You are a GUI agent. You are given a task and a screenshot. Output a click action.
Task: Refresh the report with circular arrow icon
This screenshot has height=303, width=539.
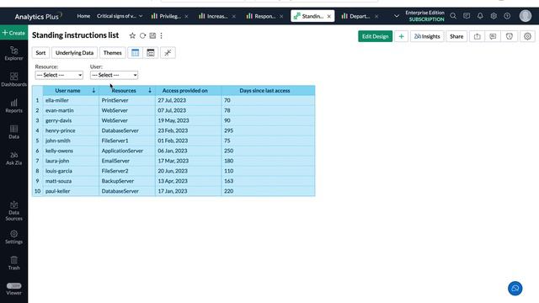pyautogui.click(x=142, y=35)
